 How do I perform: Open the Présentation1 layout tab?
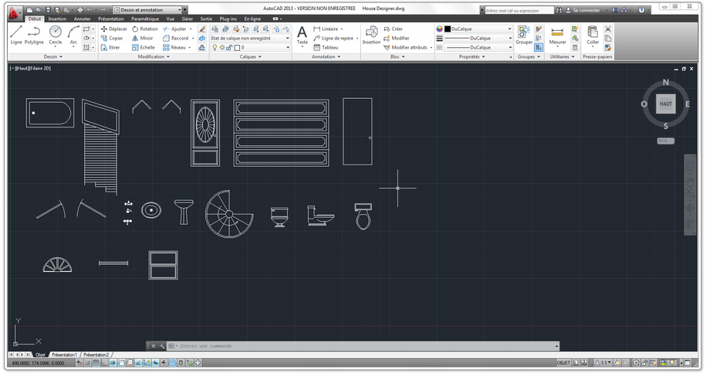pos(64,354)
